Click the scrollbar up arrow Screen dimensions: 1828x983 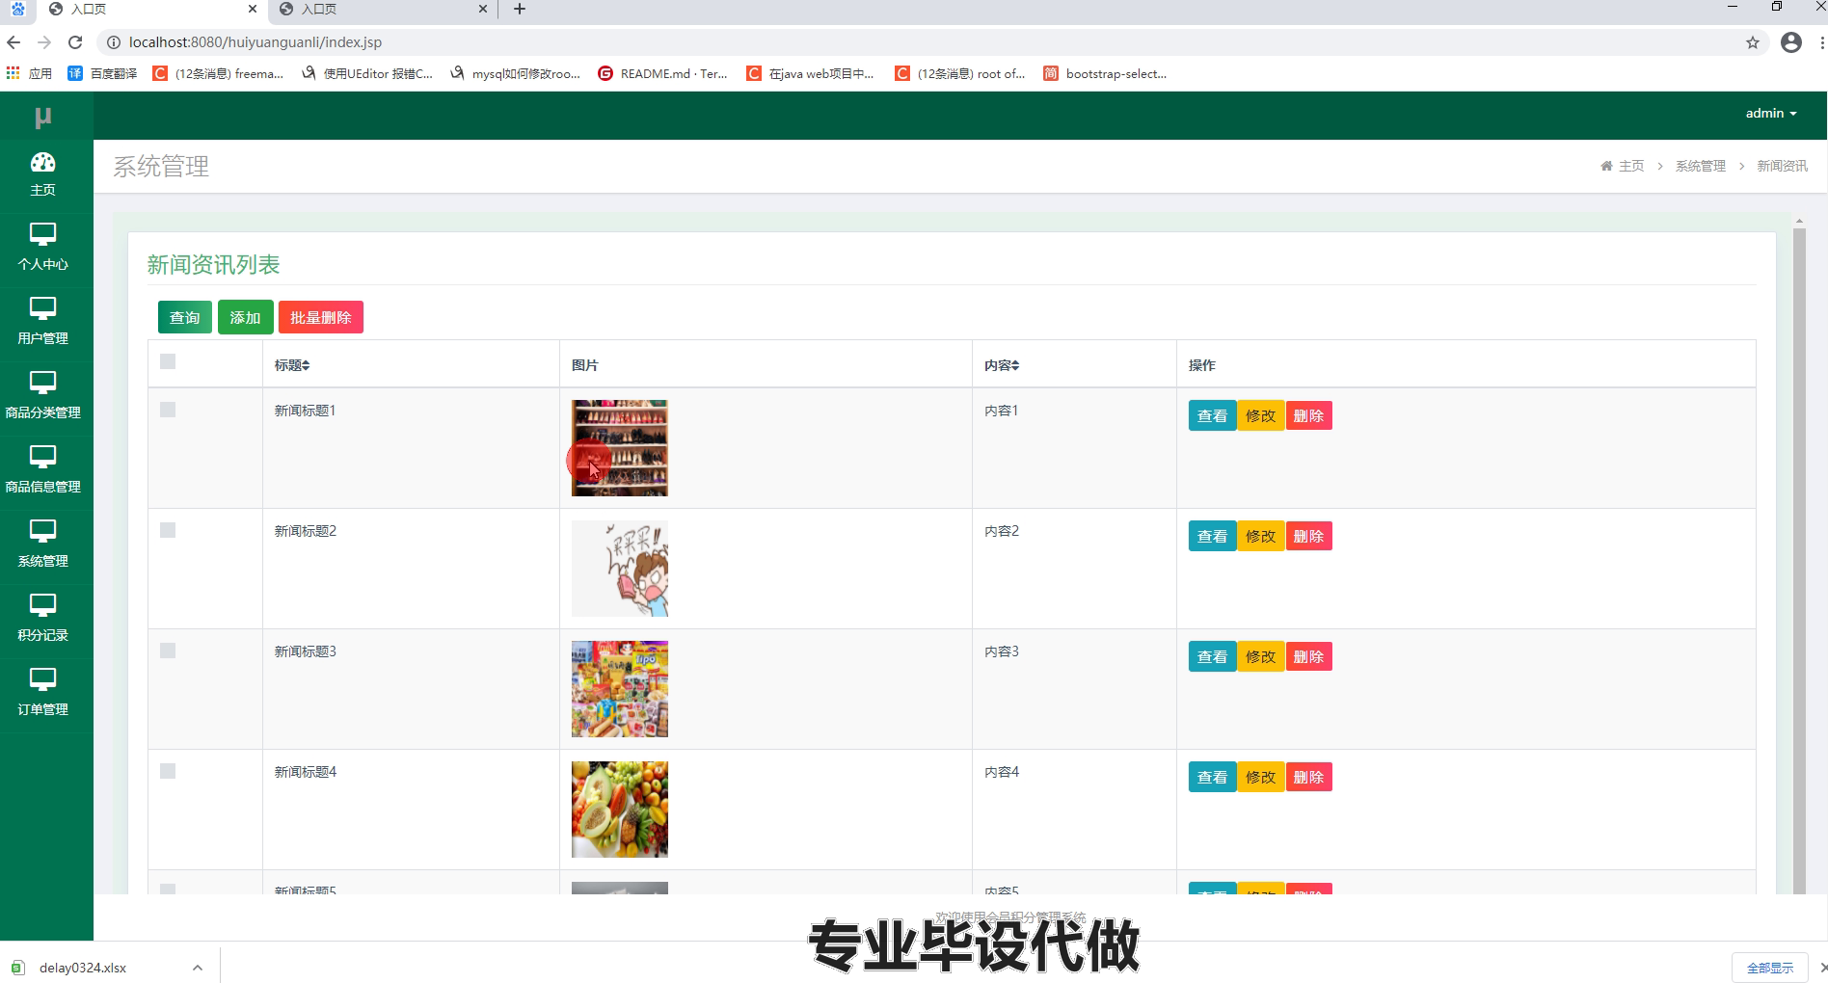[x=1799, y=221]
